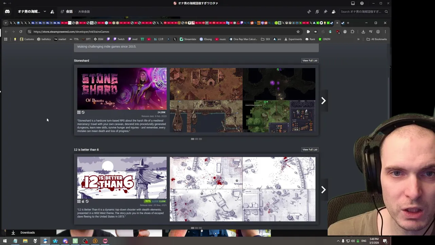Click View Full List for 12 is better than 6
This screenshot has width=435, height=245.
click(x=310, y=150)
